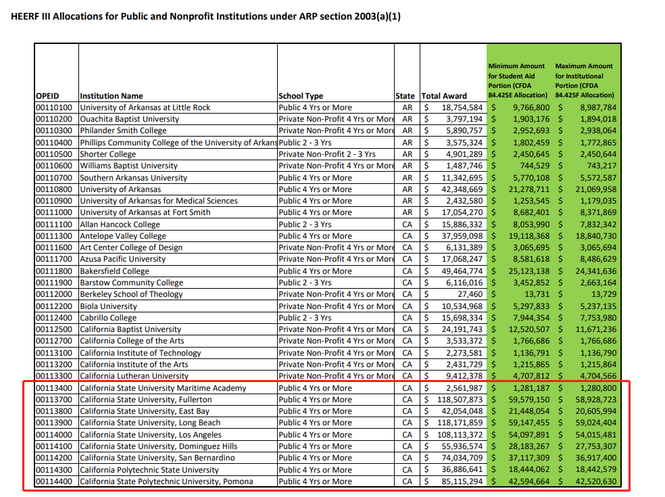
Task: Click Private Non-Profit 2 - 3 Yrs cell
Action: 327,154
